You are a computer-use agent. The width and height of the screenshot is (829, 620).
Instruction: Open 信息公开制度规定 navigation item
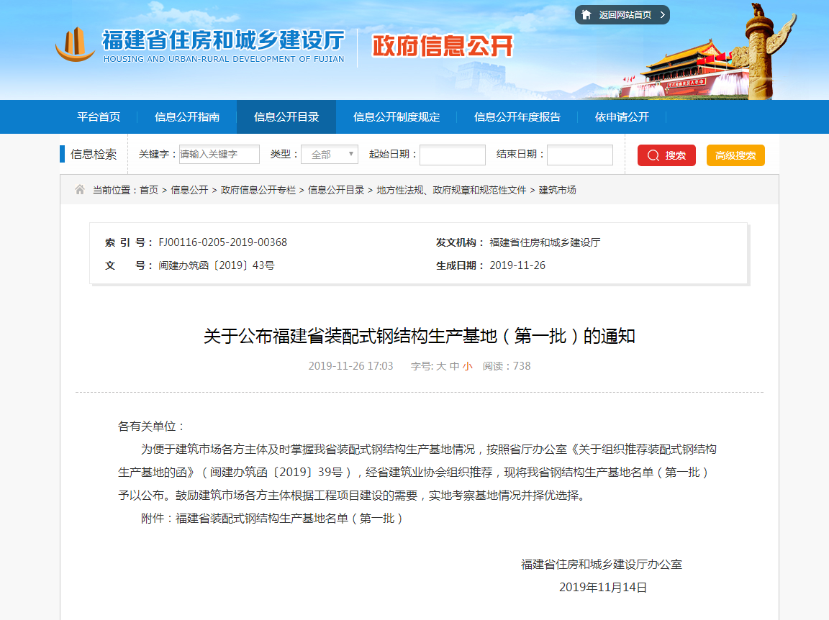pyautogui.click(x=397, y=117)
